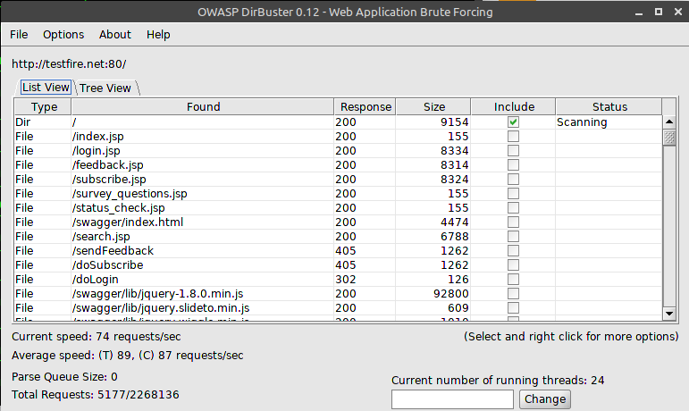Check Include for /status_check.jsp
The image size is (689, 411).
(513, 207)
